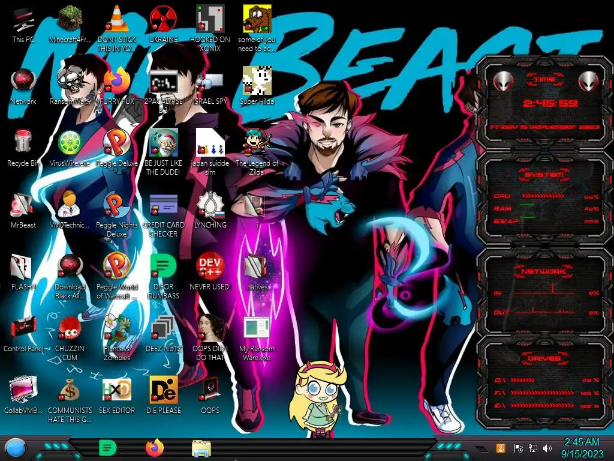
Task: Open The Legend of Zilda icon
Action: 257,143
